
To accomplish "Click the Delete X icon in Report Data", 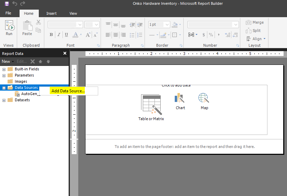I will [33, 61].
